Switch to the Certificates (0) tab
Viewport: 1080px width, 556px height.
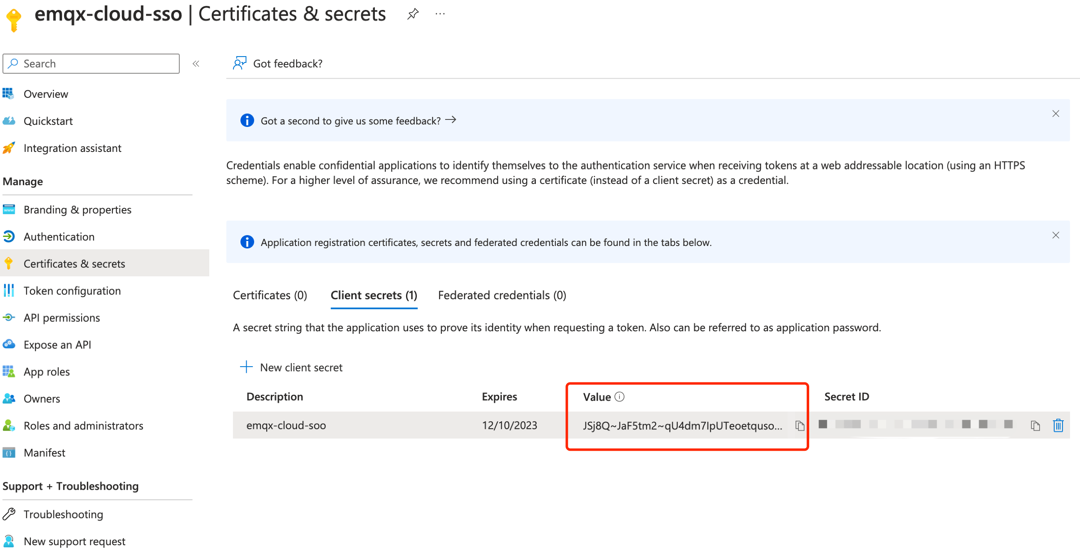coord(270,295)
